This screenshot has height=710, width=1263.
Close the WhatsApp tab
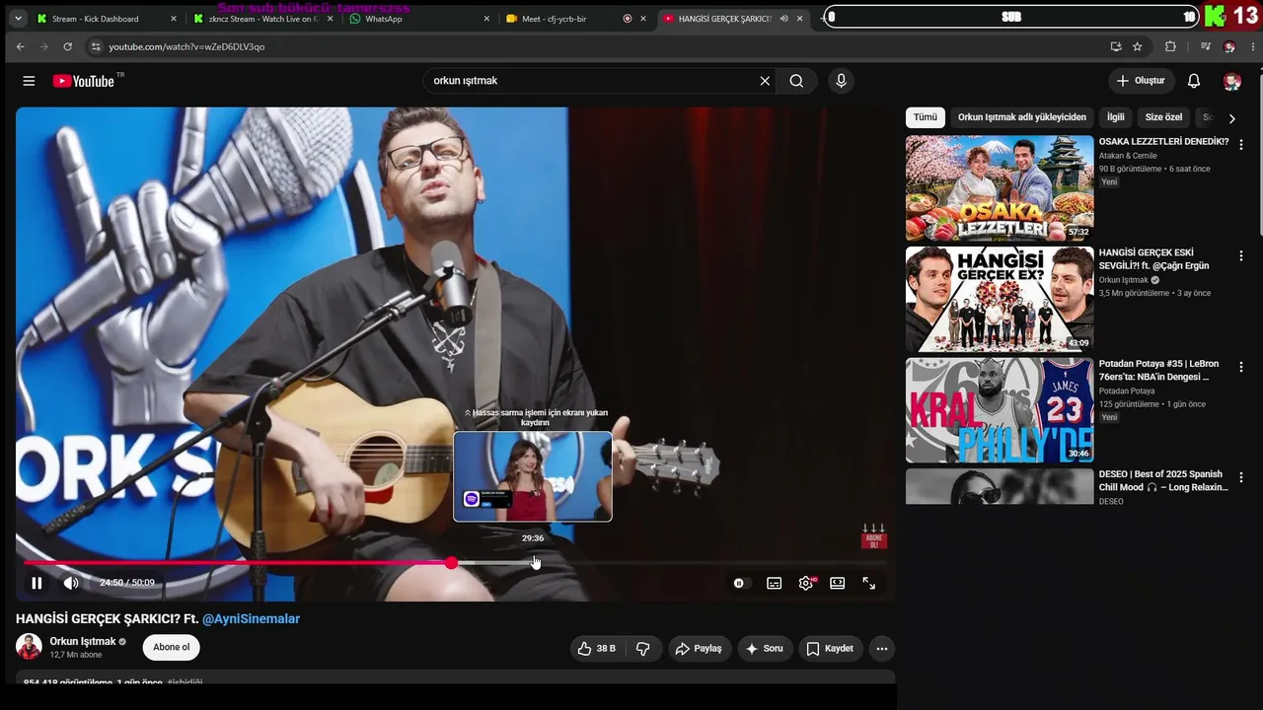[486, 19]
